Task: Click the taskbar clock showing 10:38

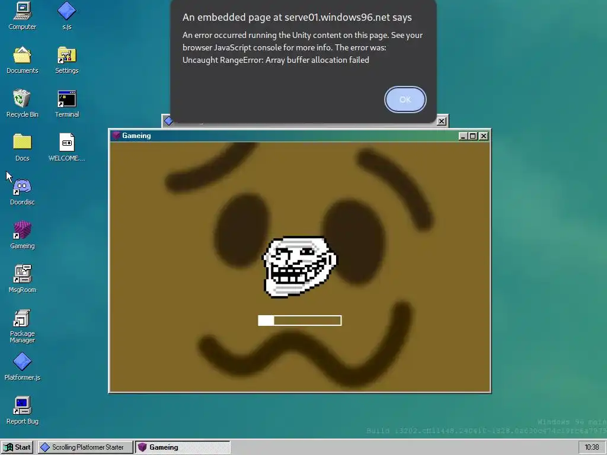Action: tap(592, 447)
